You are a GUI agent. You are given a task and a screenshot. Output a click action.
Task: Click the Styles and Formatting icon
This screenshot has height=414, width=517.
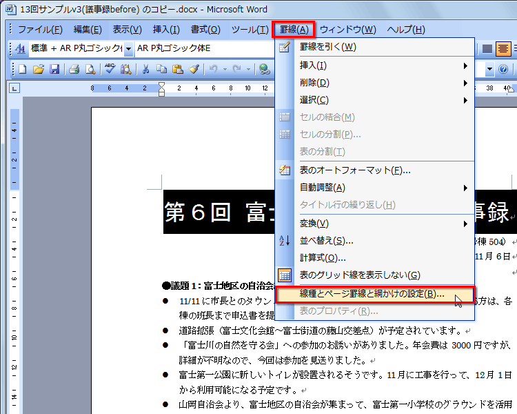pyautogui.click(x=20, y=49)
